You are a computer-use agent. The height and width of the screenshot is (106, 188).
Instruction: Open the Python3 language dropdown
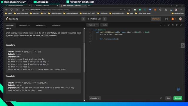point(93,25)
